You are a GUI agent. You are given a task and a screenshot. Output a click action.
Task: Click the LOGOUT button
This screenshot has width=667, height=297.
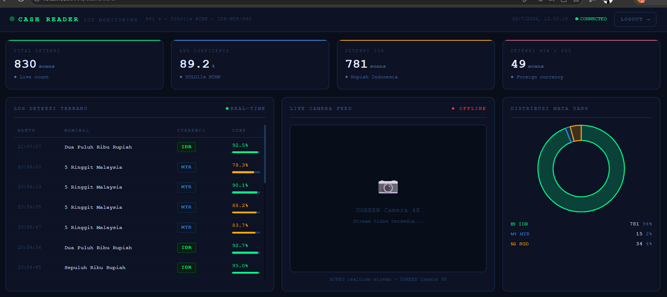[635, 19]
